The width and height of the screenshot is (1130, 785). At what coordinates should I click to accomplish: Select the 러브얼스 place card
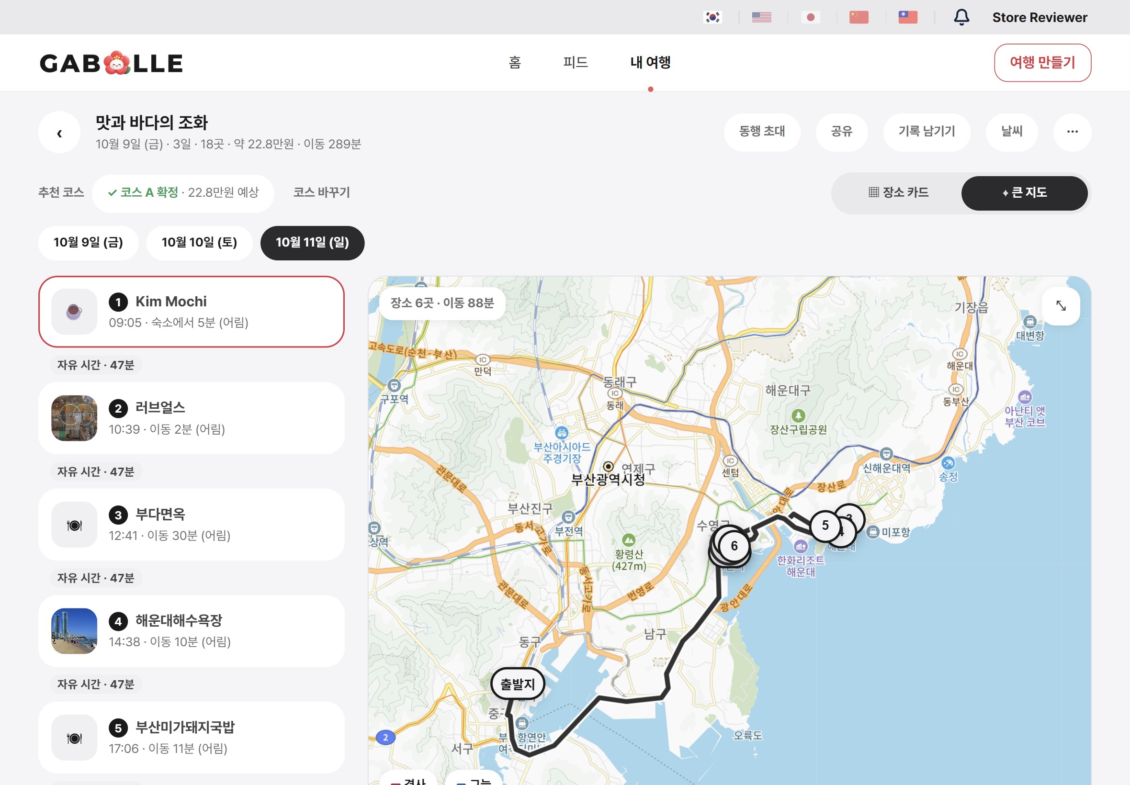[192, 418]
